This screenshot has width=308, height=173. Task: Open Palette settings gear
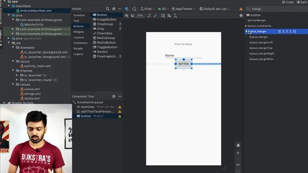tap(114, 9)
